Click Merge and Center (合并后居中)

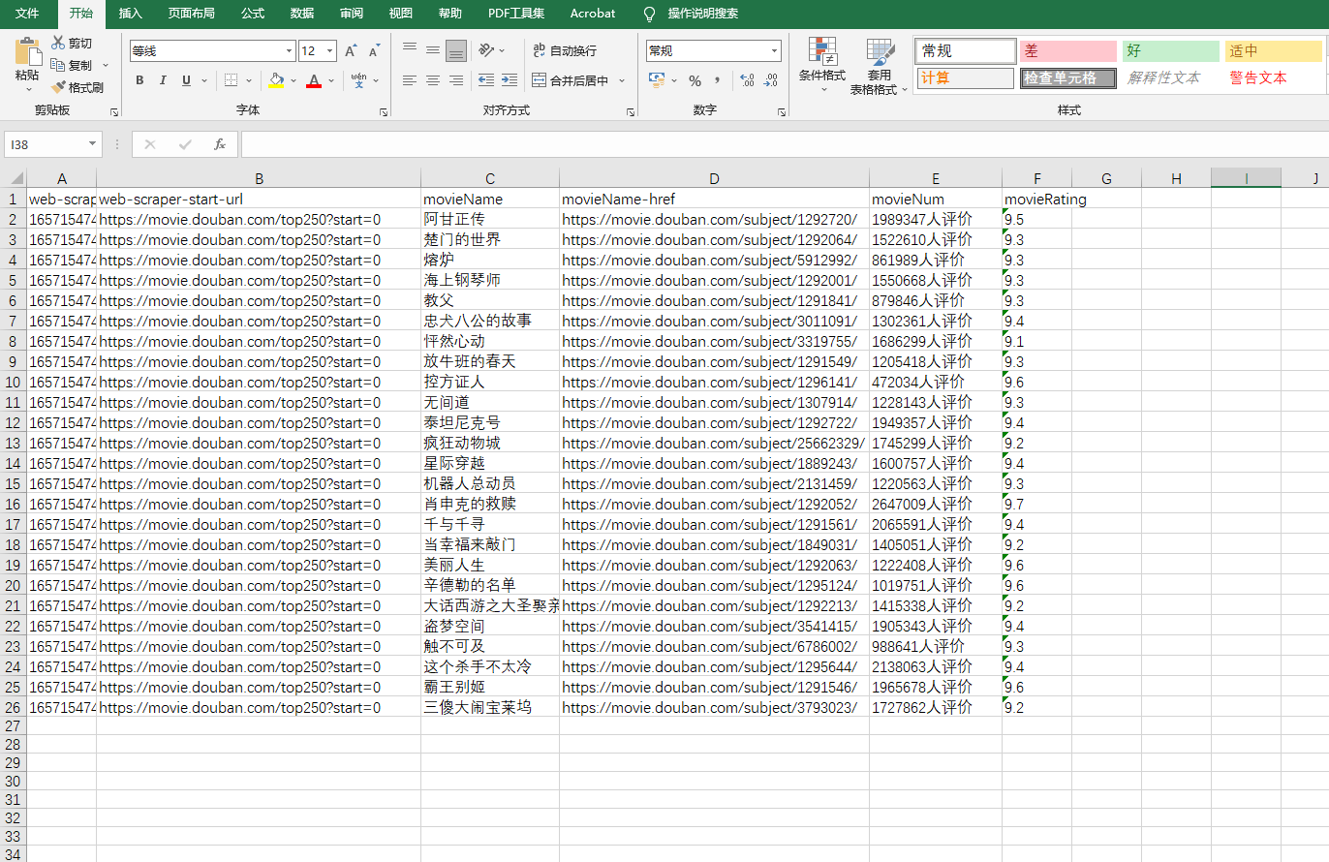tap(571, 80)
